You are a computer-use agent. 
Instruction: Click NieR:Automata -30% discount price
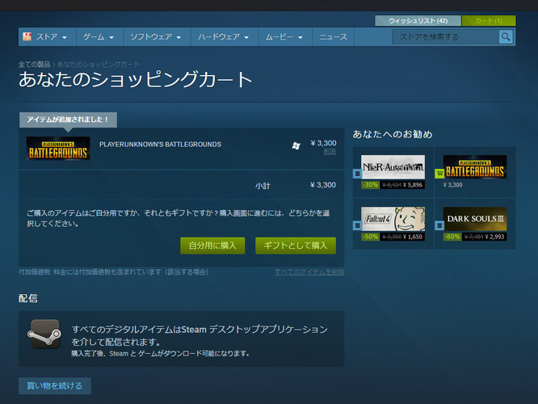click(x=393, y=185)
